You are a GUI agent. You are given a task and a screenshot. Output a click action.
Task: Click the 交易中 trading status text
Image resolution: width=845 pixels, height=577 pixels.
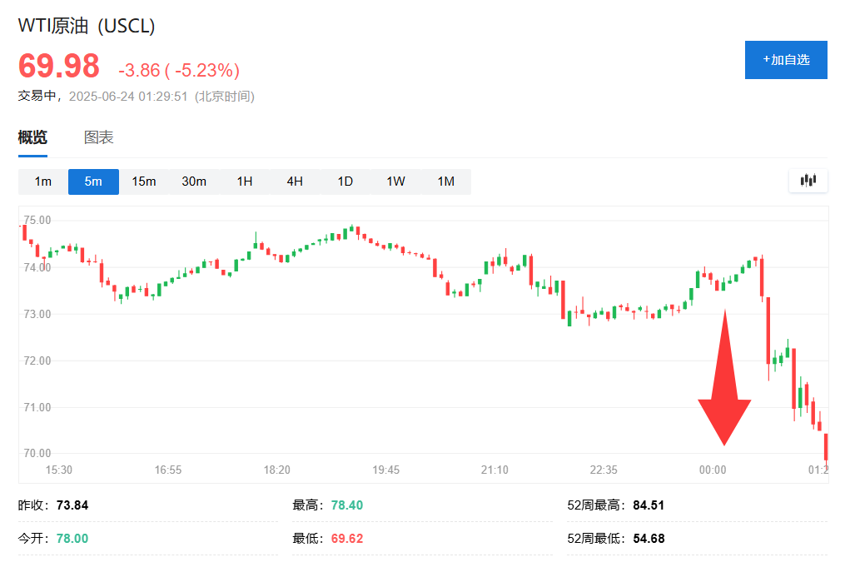(37, 96)
